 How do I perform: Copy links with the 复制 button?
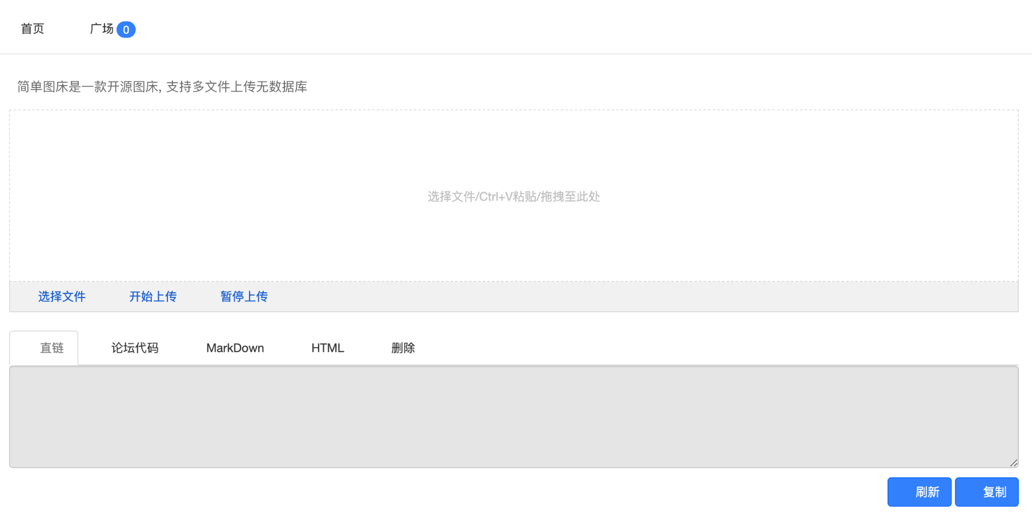(986, 492)
